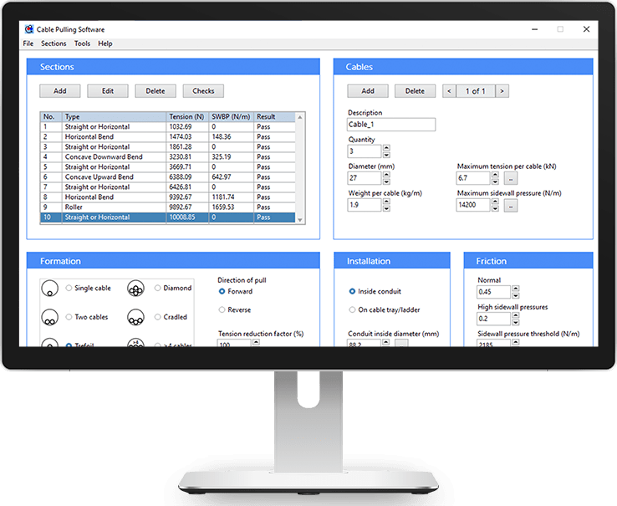This screenshot has height=506, width=617.
Task: Click the Cradled formation icon
Action: click(x=134, y=318)
